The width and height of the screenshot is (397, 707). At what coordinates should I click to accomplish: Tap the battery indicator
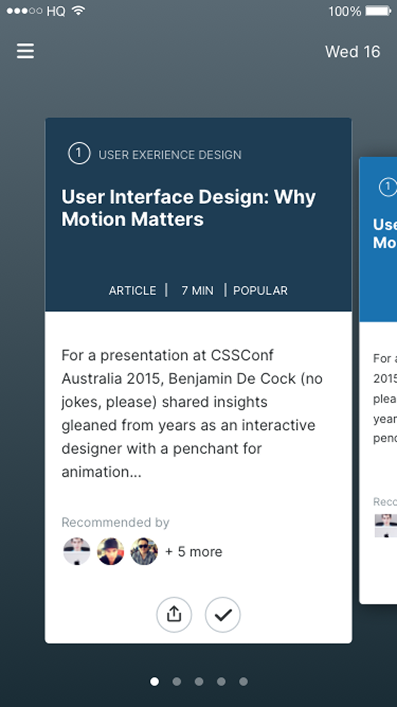pos(378,11)
